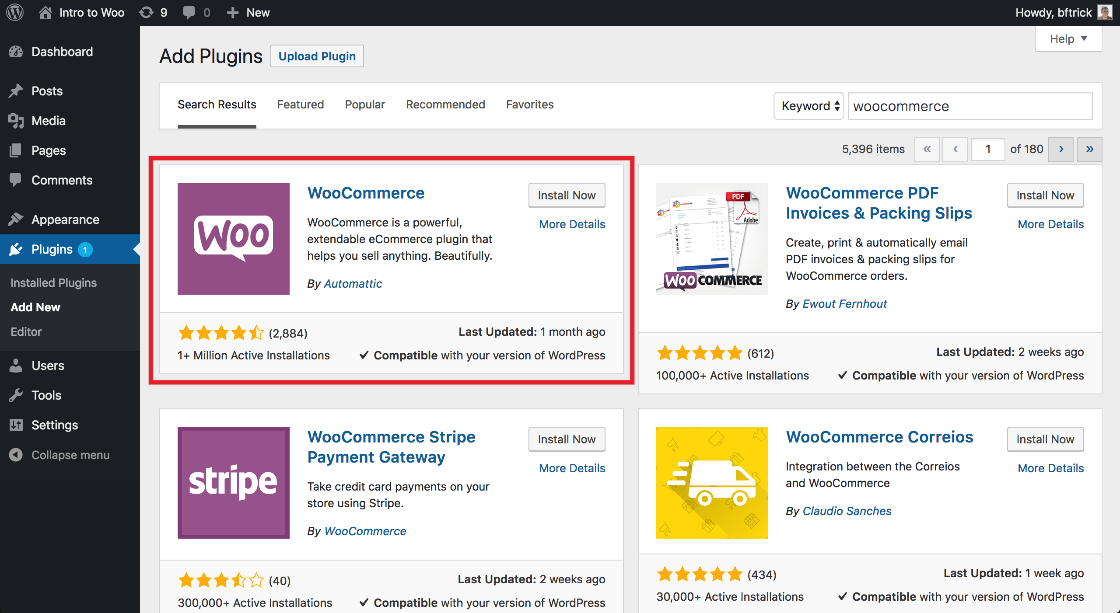
Task: Expand the Help panel dropdown
Action: pos(1068,38)
